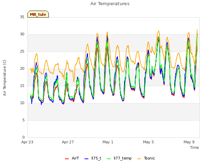Click the May 9 x-axis tick label
220x165 pixels.
point(189,142)
